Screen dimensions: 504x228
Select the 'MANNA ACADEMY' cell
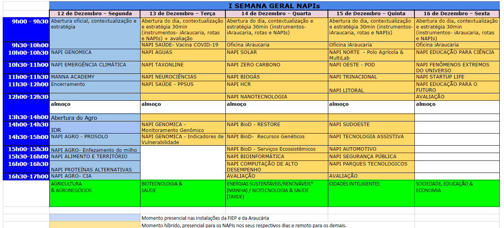click(95, 77)
